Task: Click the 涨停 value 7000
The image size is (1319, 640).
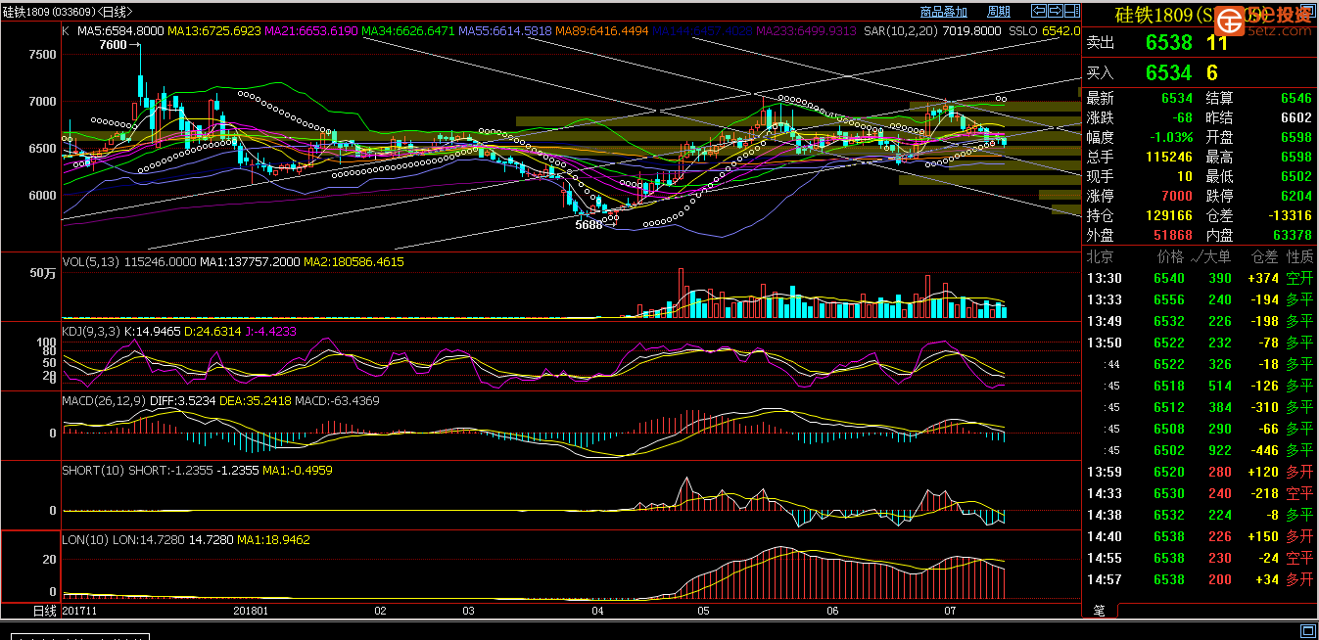Action: tap(1177, 196)
